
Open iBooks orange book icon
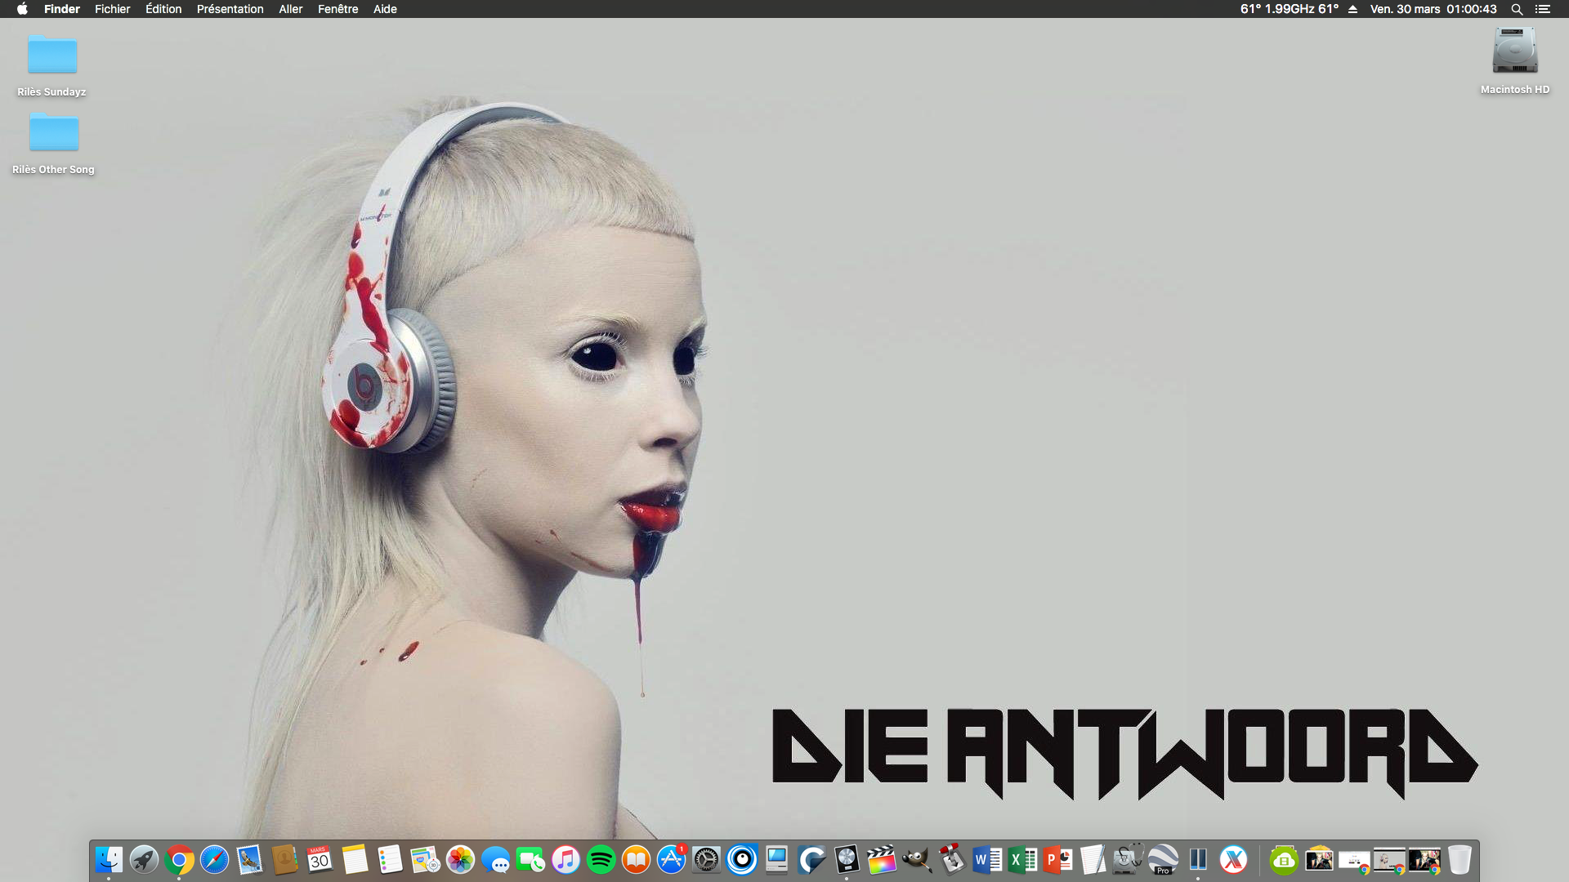(x=636, y=859)
